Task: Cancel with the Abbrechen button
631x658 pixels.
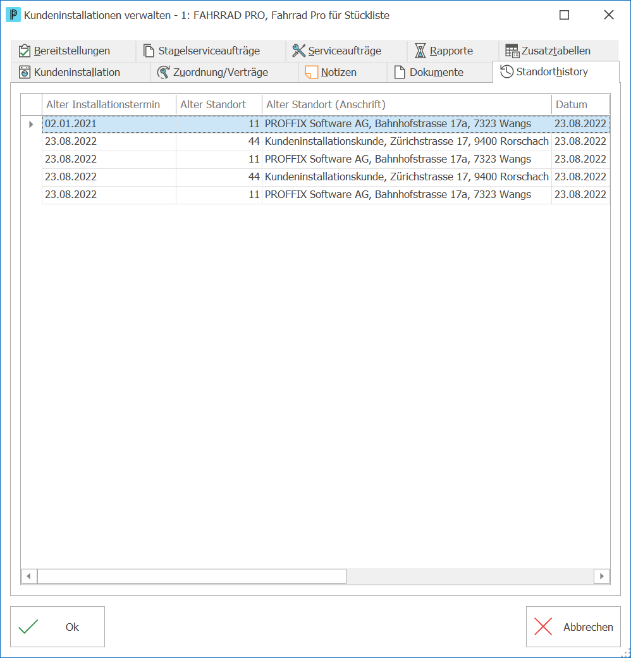Action: pos(573,627)
